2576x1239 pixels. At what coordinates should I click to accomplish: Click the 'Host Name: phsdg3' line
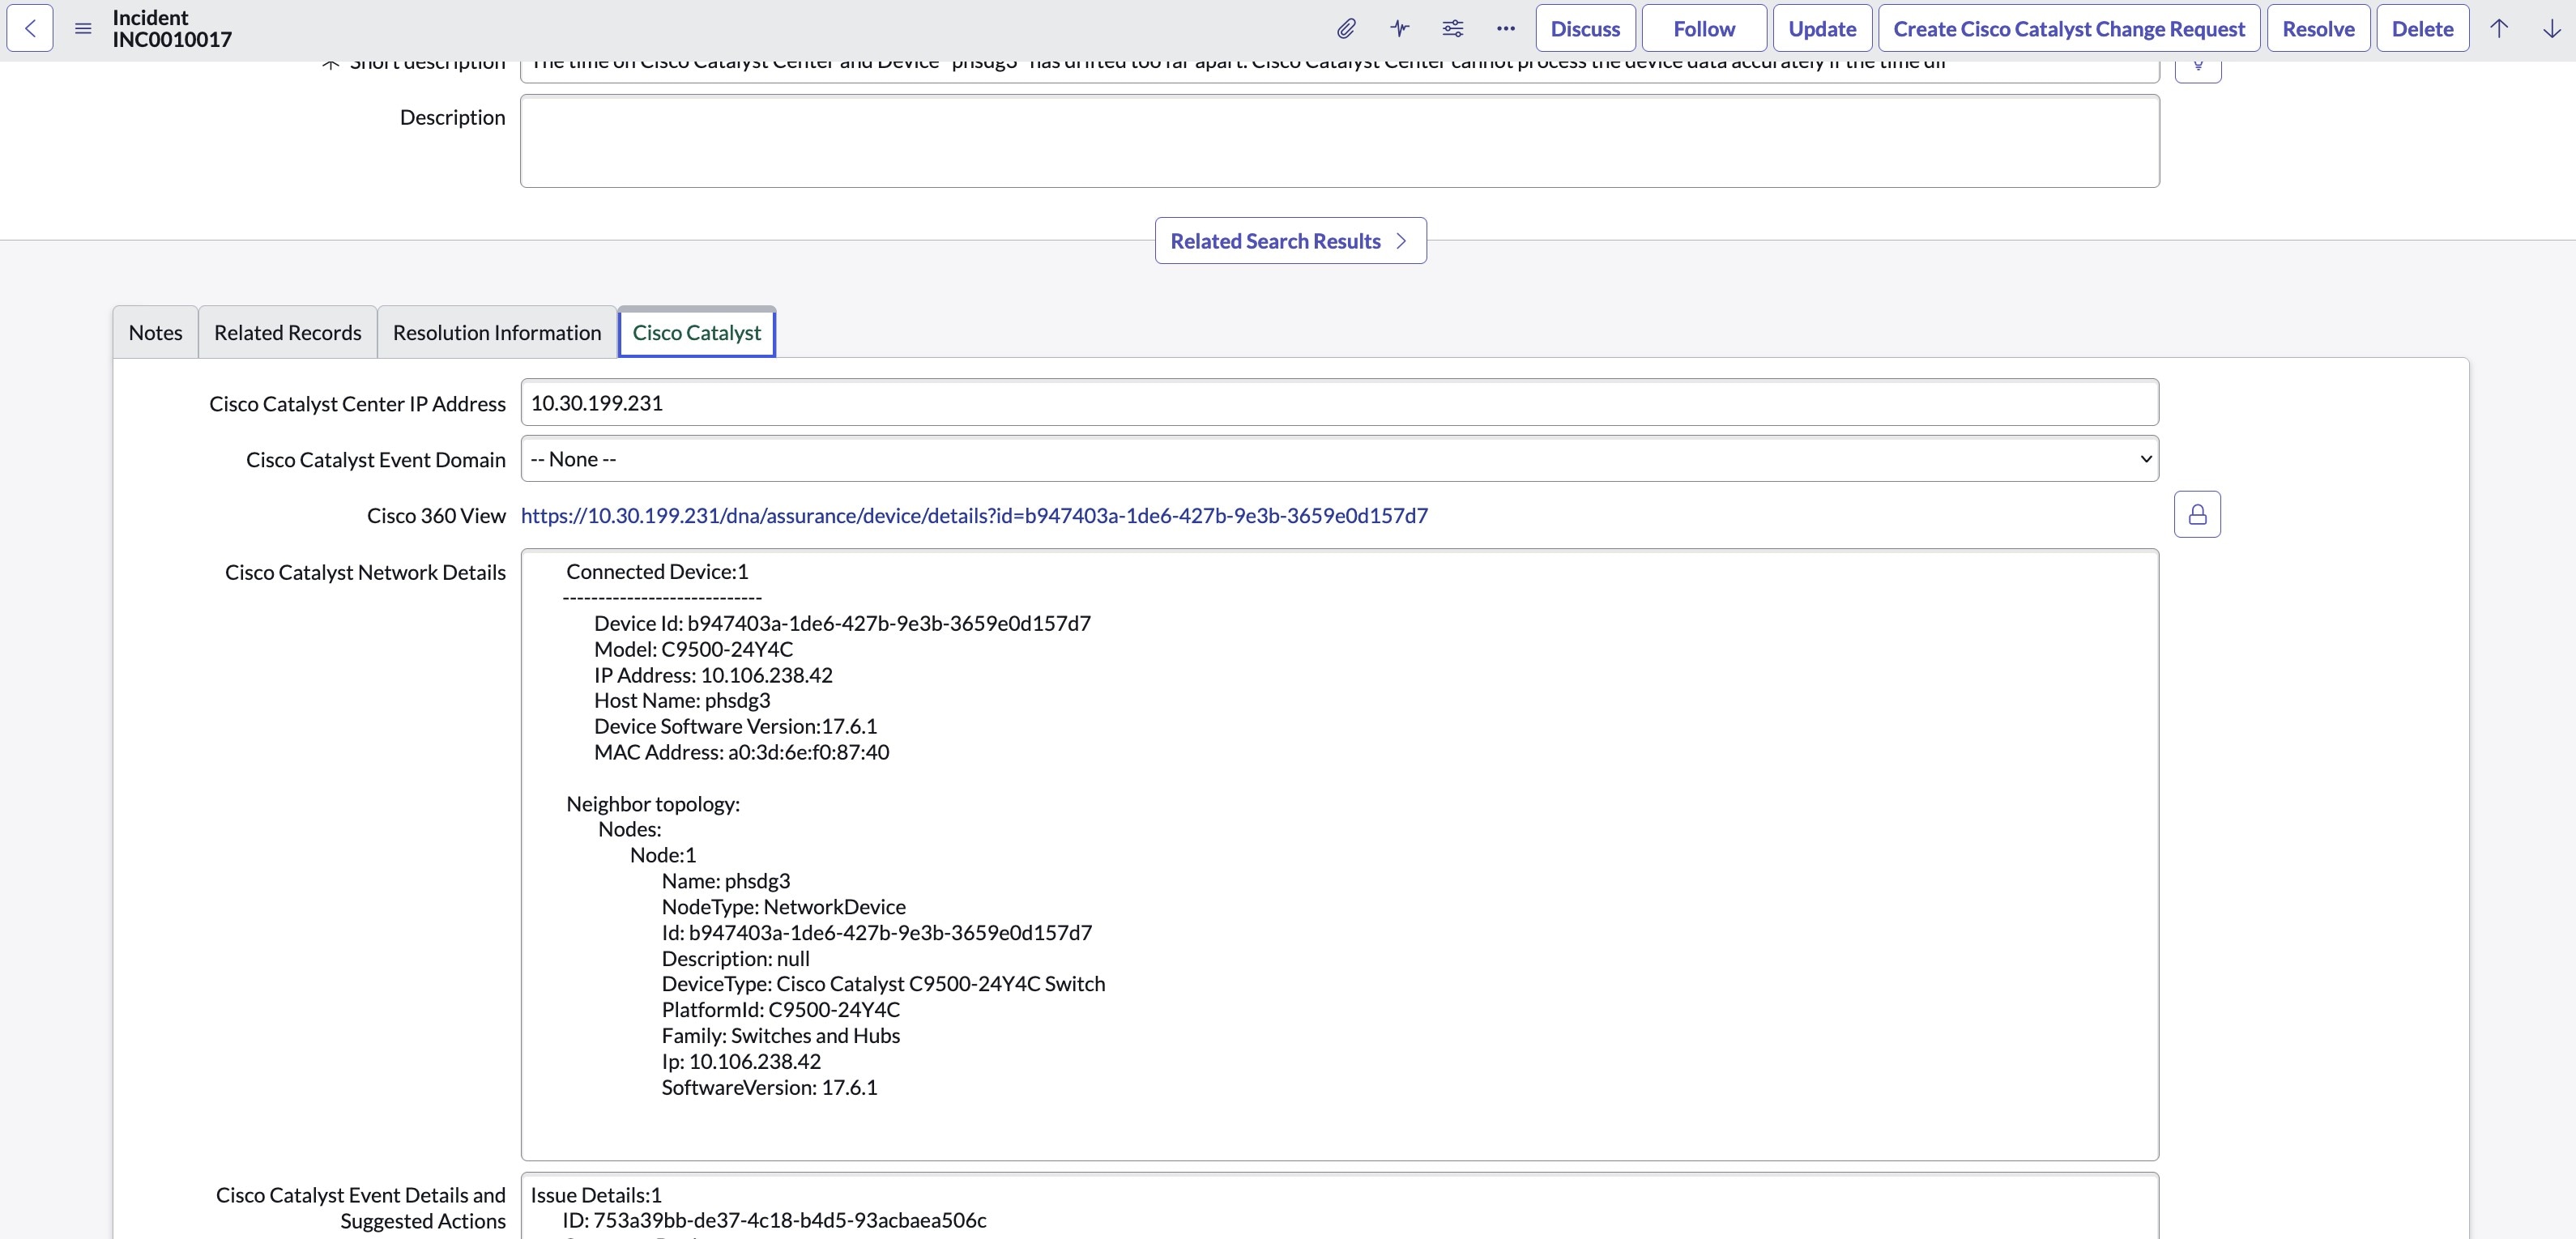682,701
